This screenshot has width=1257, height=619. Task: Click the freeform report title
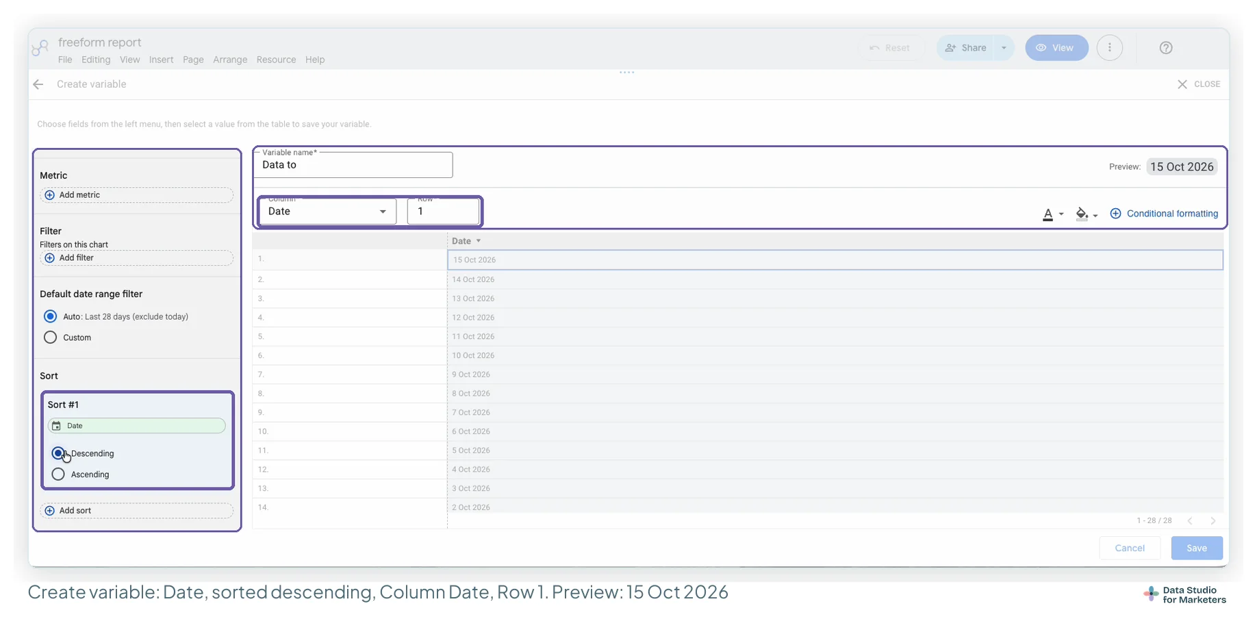tap(99, 42)
